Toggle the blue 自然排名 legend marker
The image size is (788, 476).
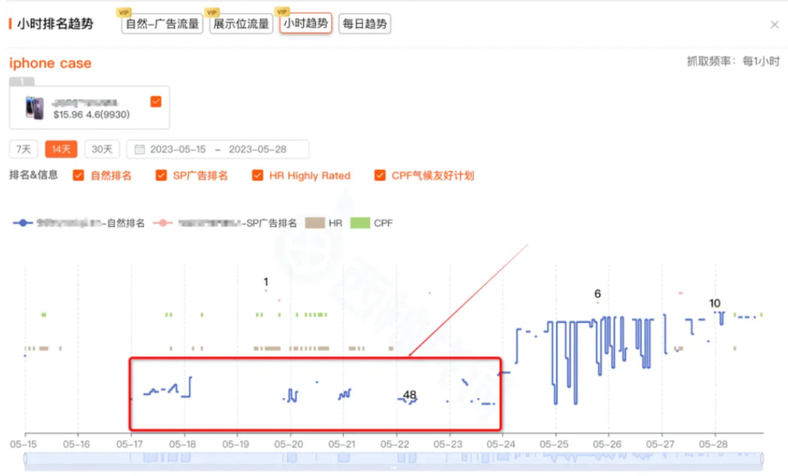click(x=23, y=223)
